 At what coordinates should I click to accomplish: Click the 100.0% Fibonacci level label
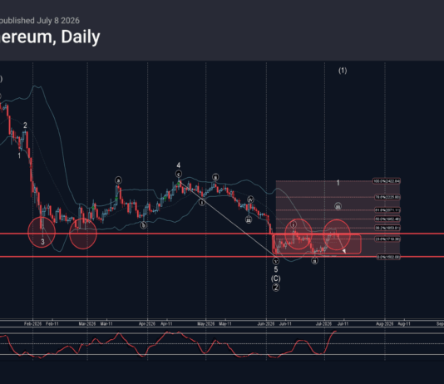tap(387, 181)
